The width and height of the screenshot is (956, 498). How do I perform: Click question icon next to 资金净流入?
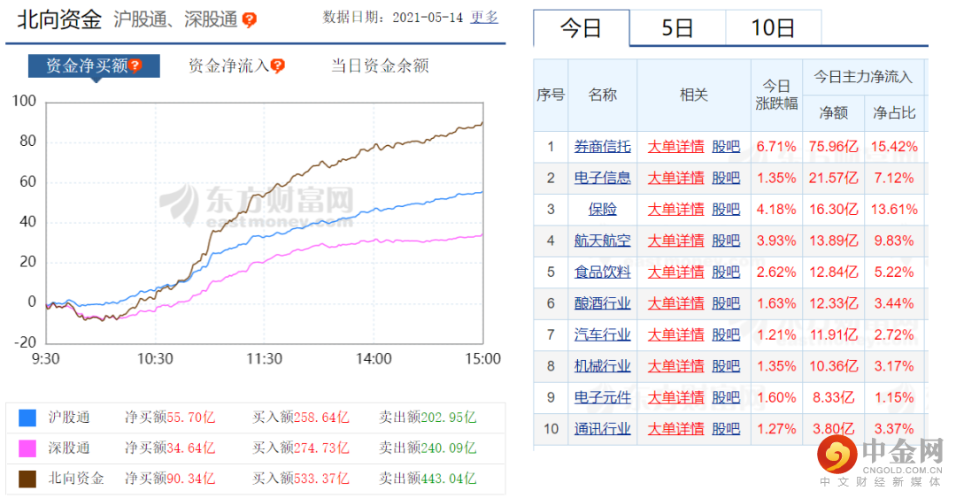tap(278, 65)
